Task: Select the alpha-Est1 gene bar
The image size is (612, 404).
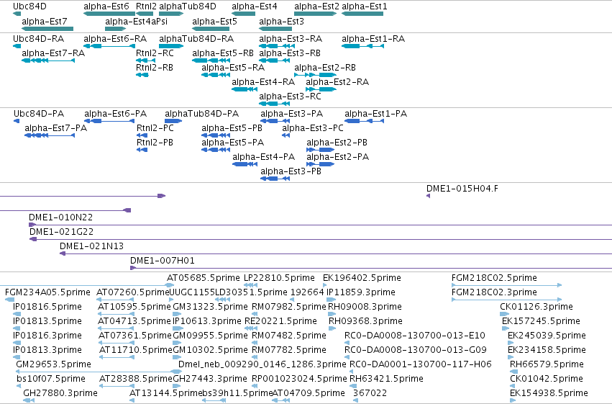Action: pos(362,14)
